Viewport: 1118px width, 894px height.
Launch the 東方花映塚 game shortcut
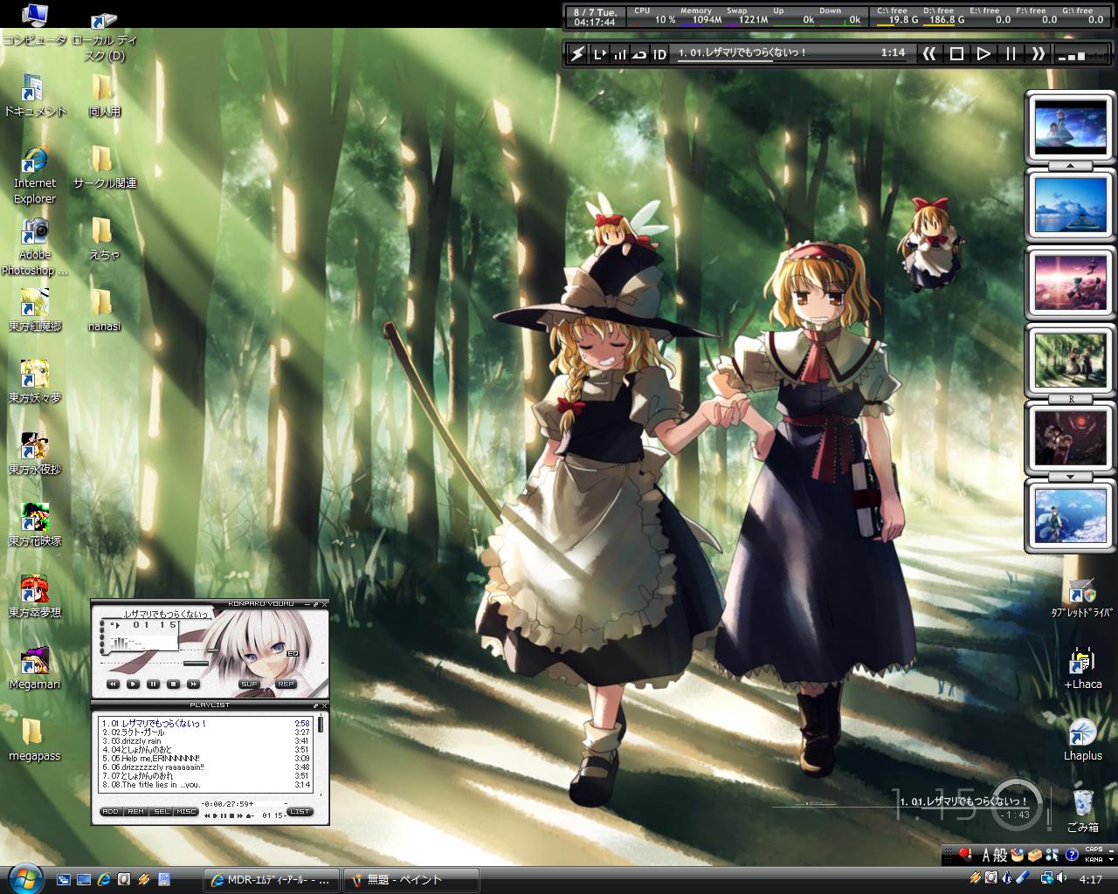point(34,526)
